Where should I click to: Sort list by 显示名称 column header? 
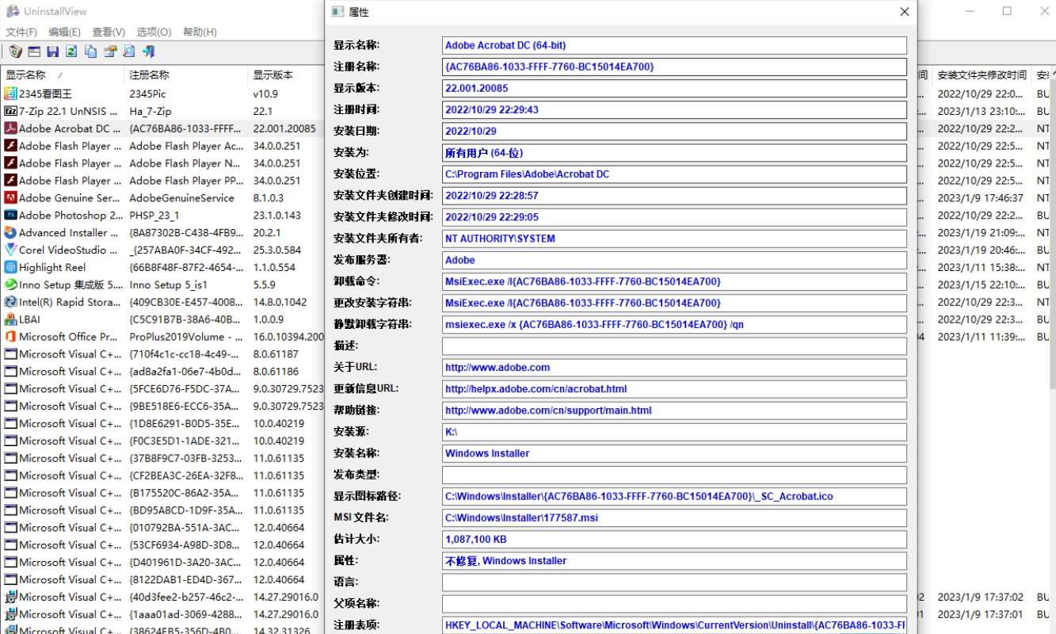[x=62, y=74]
